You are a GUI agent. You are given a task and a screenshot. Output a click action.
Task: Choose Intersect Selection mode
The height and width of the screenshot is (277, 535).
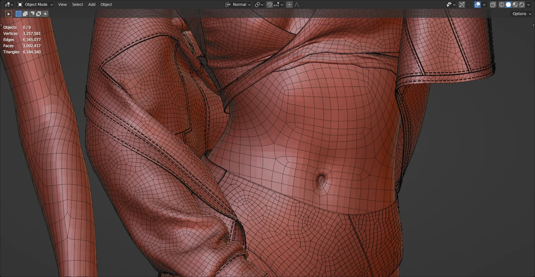tap(45, 14)
